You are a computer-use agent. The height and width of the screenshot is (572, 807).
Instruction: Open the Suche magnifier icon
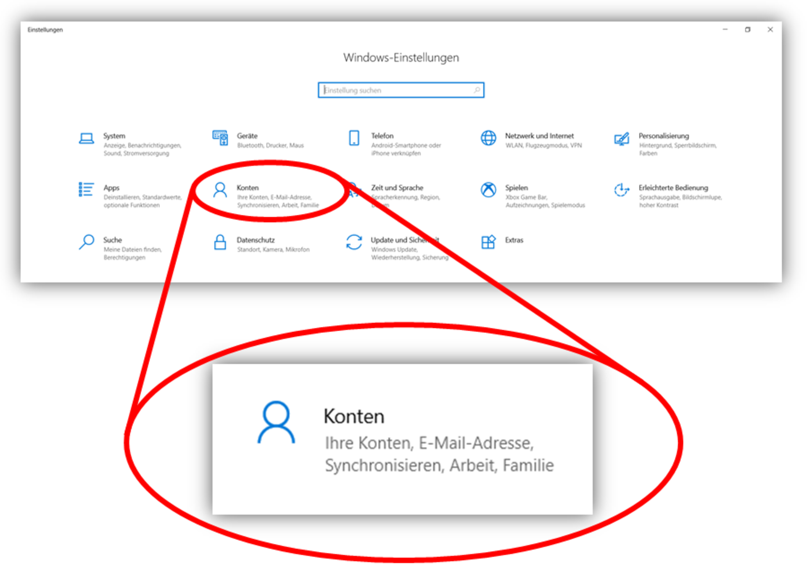pyautogui.click(x=87, y=242)
